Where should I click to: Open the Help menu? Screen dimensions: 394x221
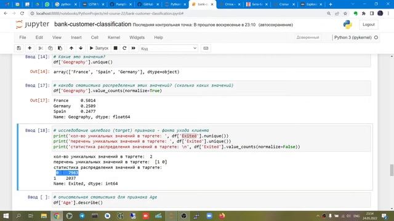pyautogui.click(x=158, y=37)
